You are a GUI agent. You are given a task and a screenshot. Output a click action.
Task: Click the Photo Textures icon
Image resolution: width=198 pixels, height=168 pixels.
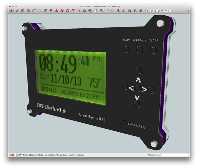click(x=124, y=11)
